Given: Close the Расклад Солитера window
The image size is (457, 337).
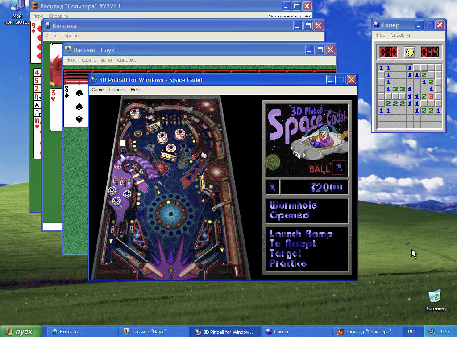Looking at the screenshot, I should (307, 6).
